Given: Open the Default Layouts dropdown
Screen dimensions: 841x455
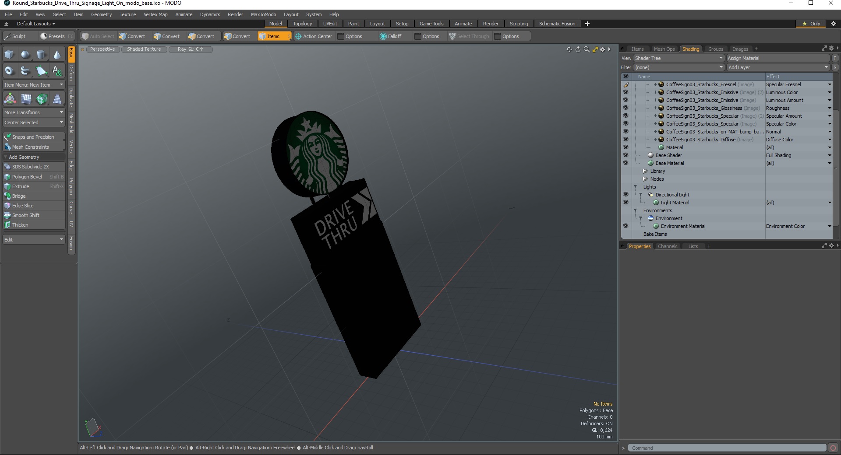Looking at the screenshot, I should point(36,24).
